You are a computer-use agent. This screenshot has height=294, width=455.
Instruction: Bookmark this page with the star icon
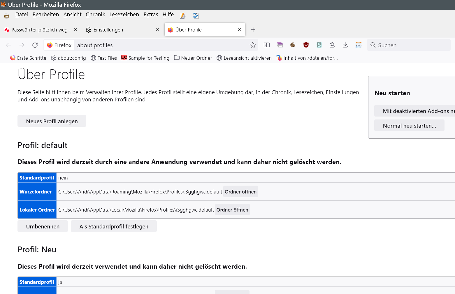[x=252, y=45]
